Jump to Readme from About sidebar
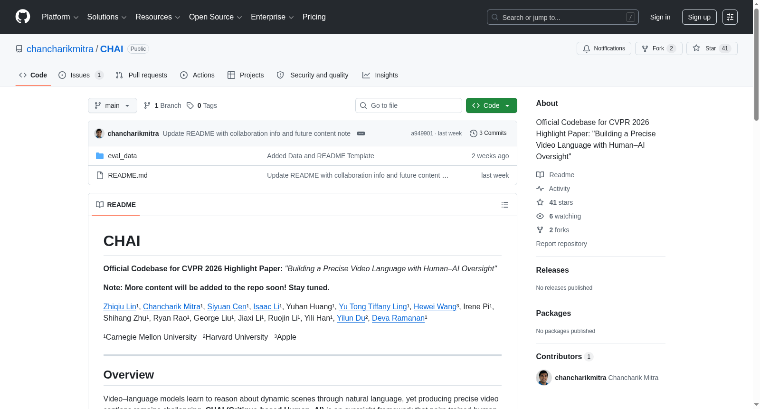The height and width of the screenshot is (409, 760). click(x=555, y=175)
